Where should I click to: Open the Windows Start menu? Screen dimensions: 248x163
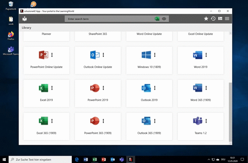[4, 160]
